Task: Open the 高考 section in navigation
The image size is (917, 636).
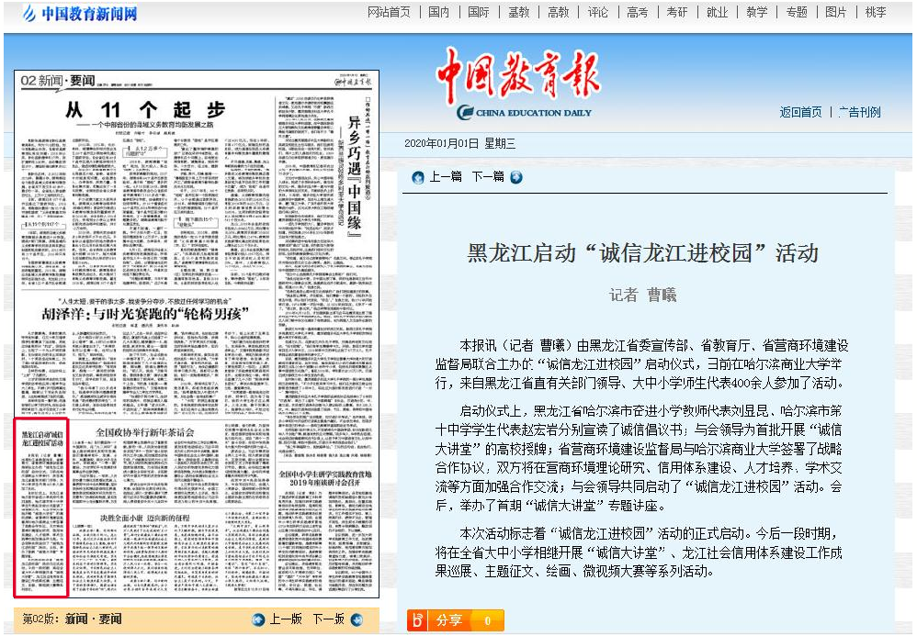Action: point(637,12)
